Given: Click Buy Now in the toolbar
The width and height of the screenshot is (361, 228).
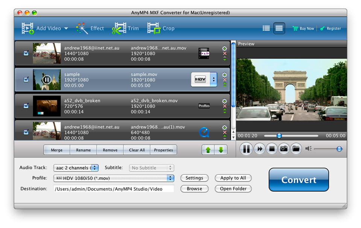Looking at the screenshot, I should (303, 29).
